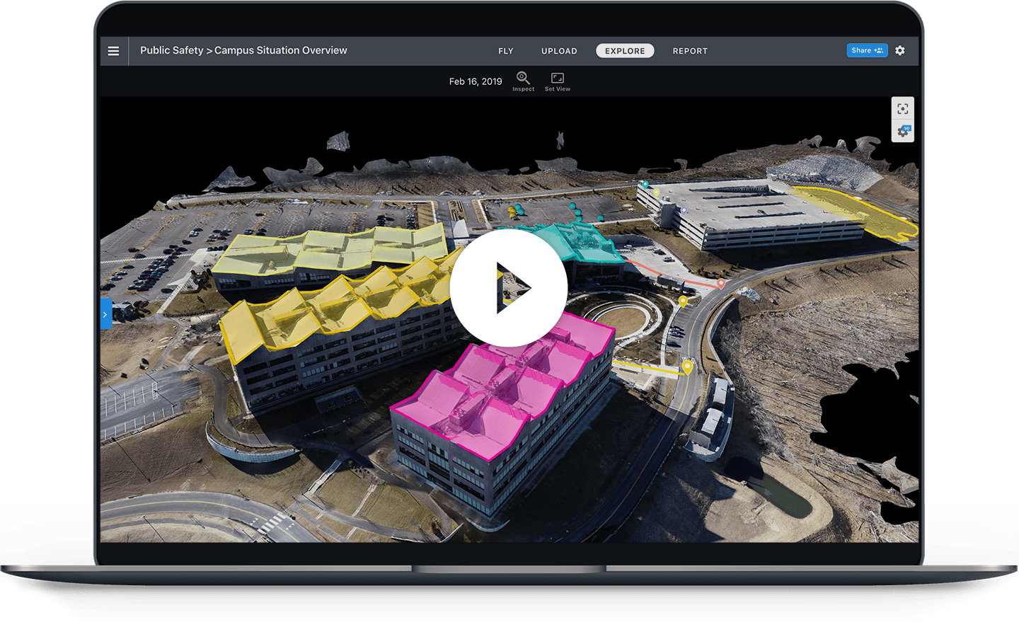Click the yellow map pin near the roundabout

684,300
